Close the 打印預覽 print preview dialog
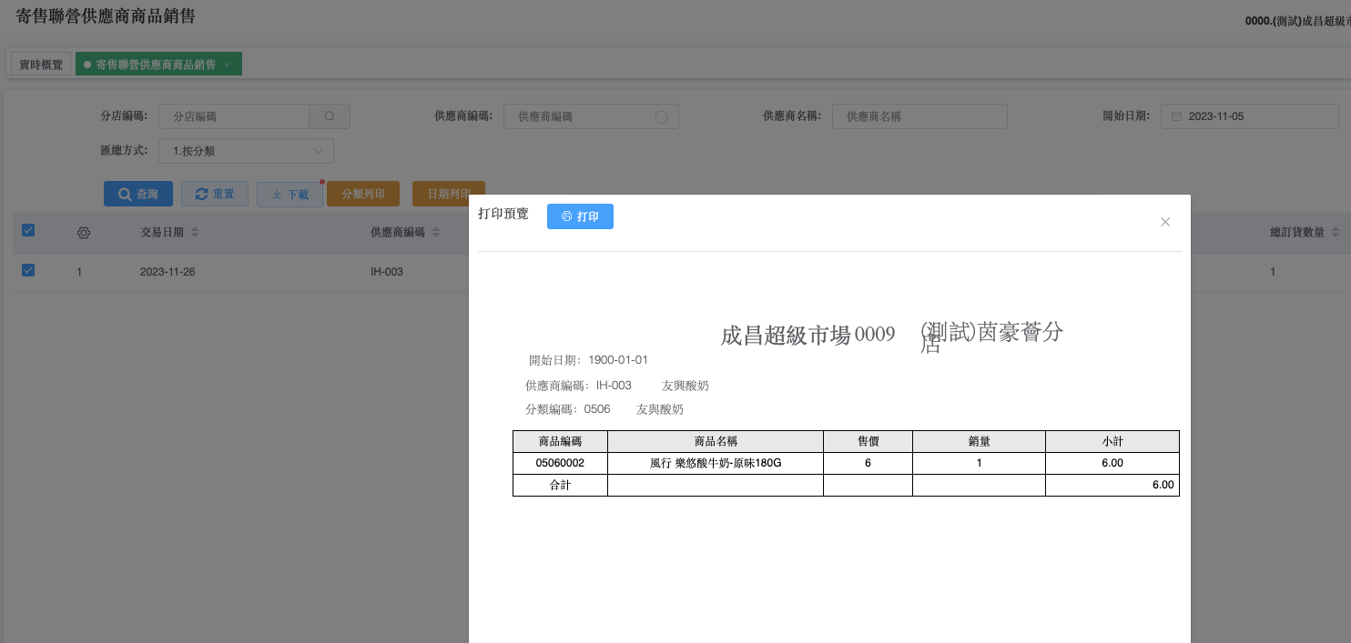Viewport: 1351px width, 643px height. click(1164, 222)
